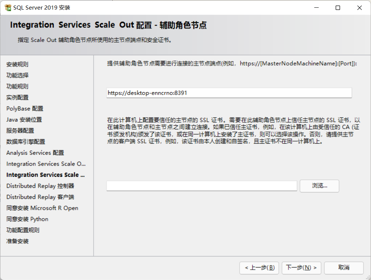Click the master node endpoint URL field
The width and height of the screenshot is (371, 280).
(x=229, y=93)
